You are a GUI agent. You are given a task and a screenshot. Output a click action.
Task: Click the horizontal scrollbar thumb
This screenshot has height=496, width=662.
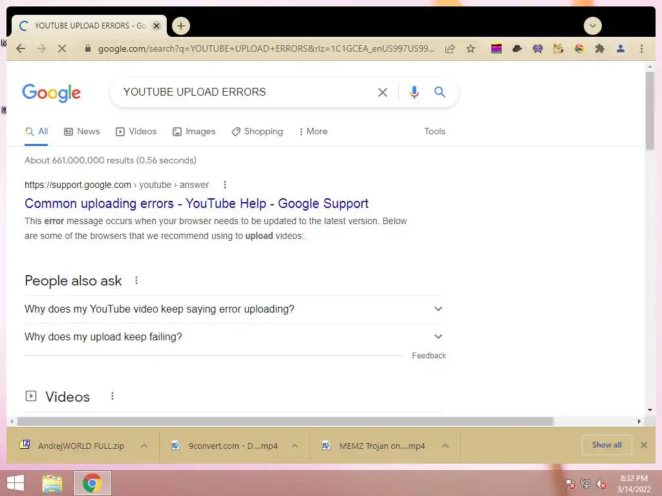coord(285,421)
